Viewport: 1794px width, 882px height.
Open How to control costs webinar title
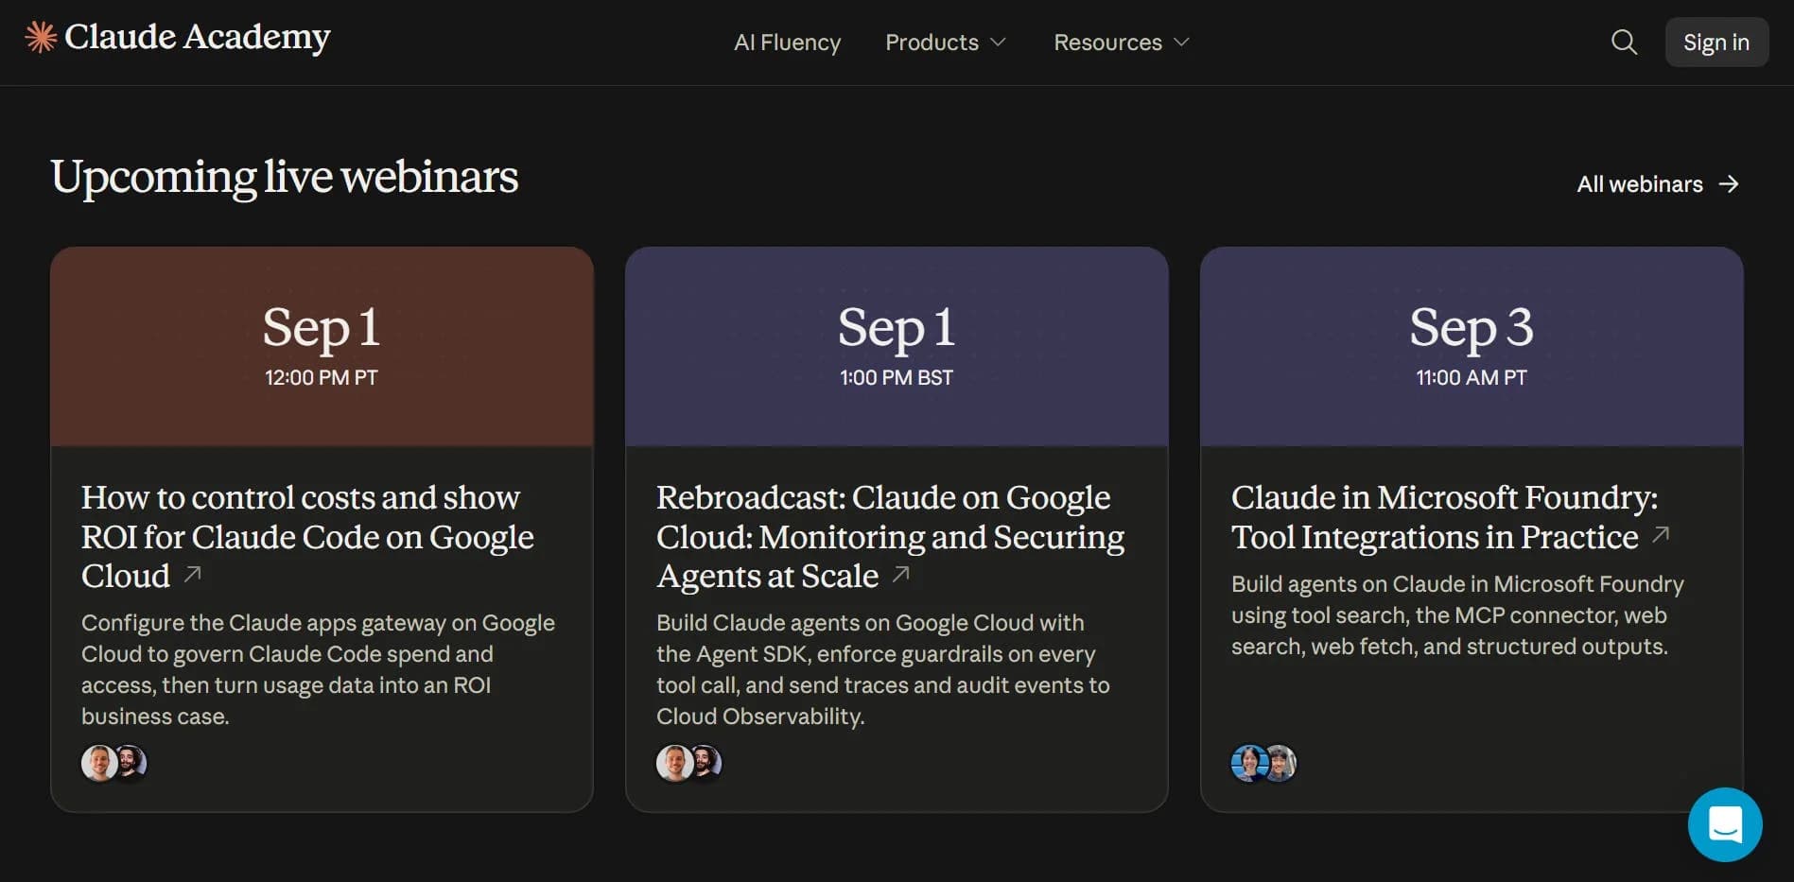click(x=307, y=536)
